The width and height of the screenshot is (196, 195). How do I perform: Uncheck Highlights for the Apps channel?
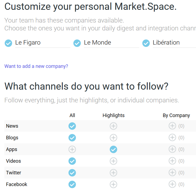click(113, 149)
